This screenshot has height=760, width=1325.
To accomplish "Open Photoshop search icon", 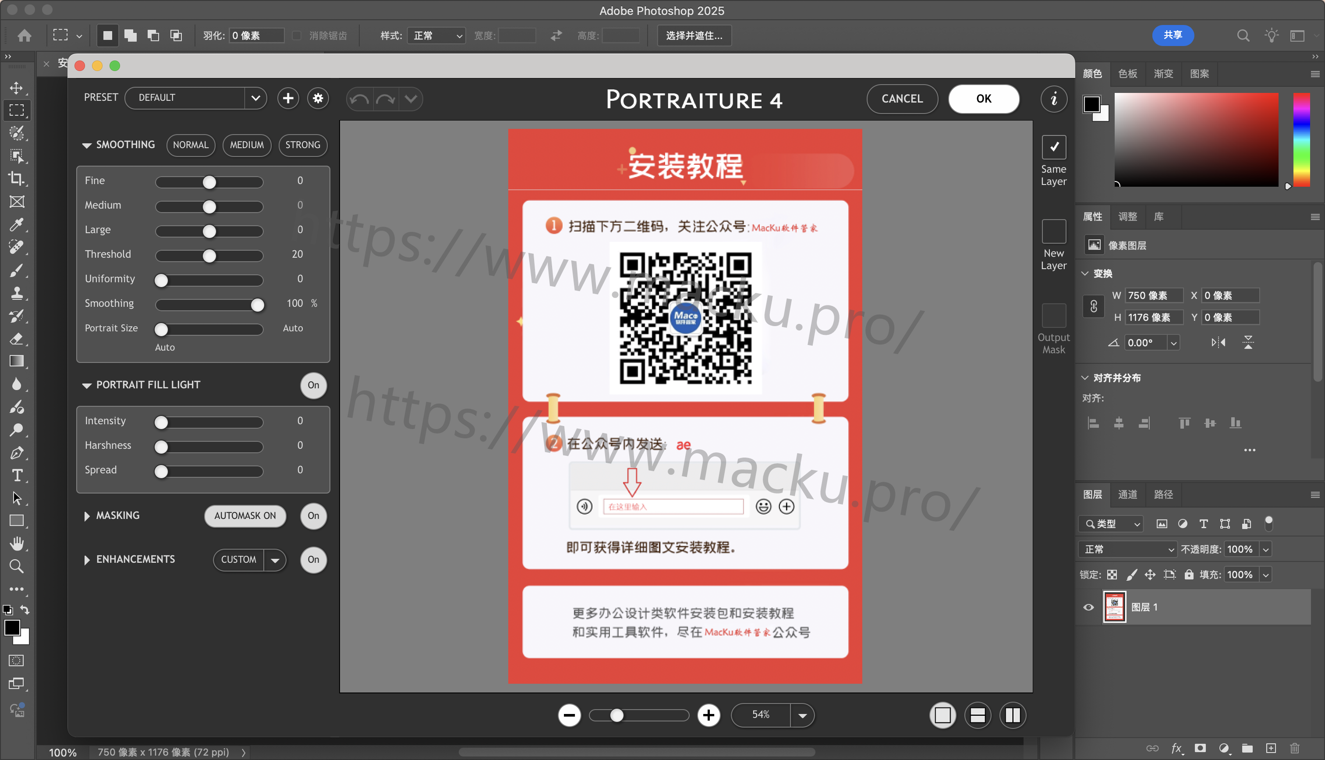I will [x=1243, y=36].
